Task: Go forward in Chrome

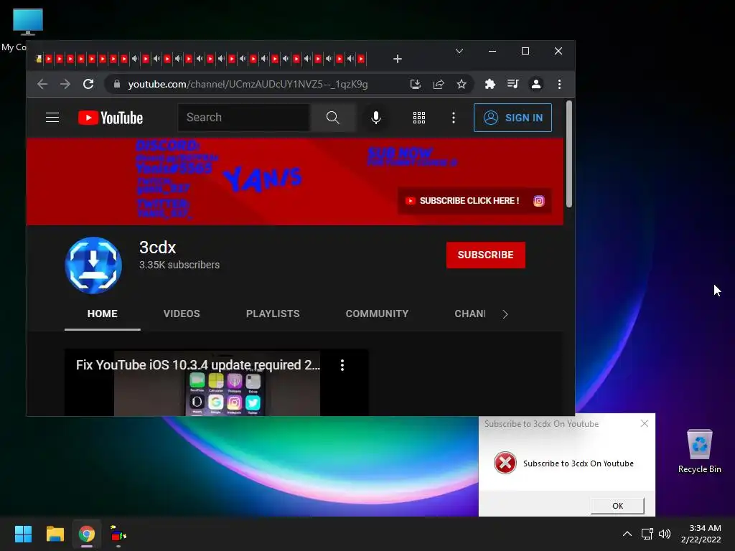Action: (65, 84)
